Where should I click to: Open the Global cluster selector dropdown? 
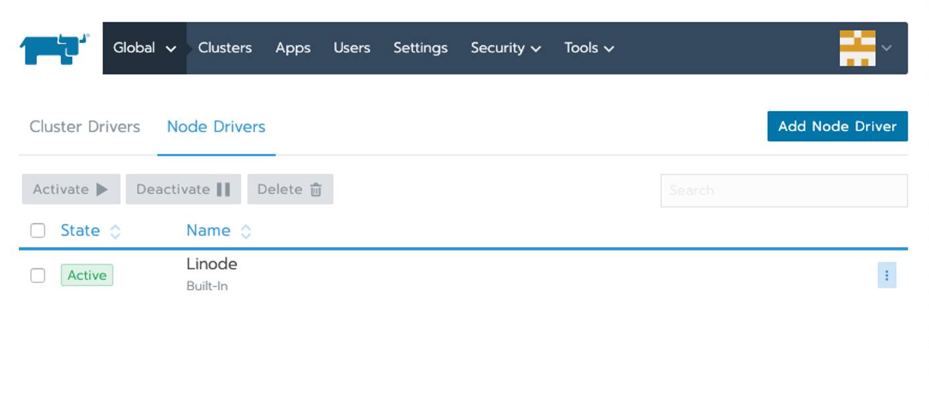pos(142,47)
